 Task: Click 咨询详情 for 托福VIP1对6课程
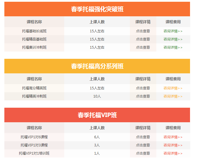coord(173,137)
